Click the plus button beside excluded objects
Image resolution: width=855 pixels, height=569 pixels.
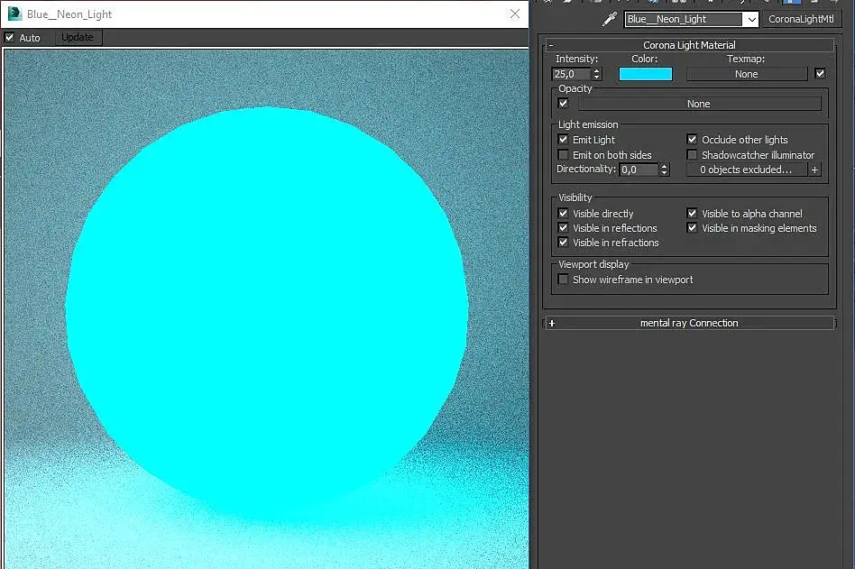pyautogui.click(x=814, y=170)
